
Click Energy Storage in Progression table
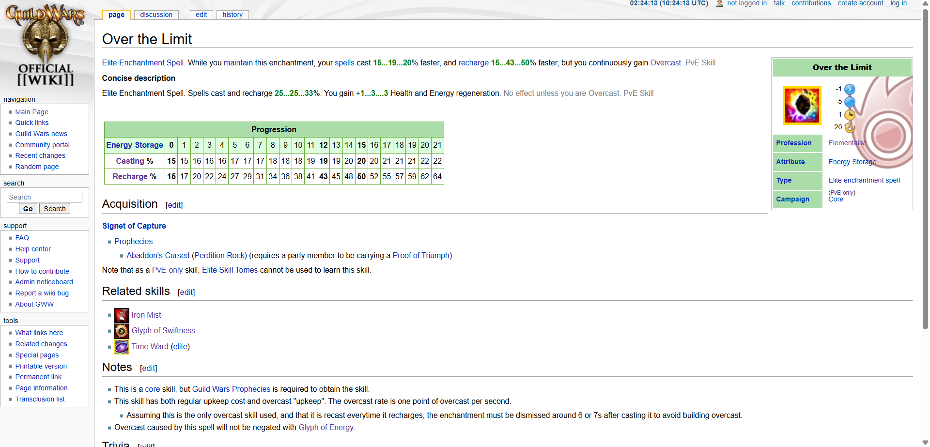[135, 145]
